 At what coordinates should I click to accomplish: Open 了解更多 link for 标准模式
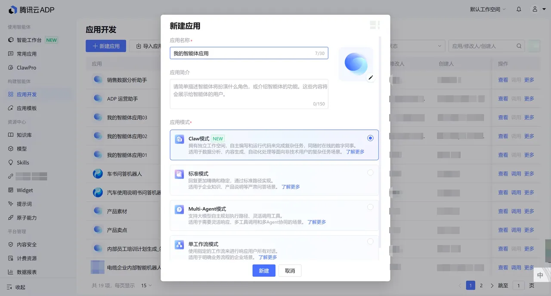291,187
